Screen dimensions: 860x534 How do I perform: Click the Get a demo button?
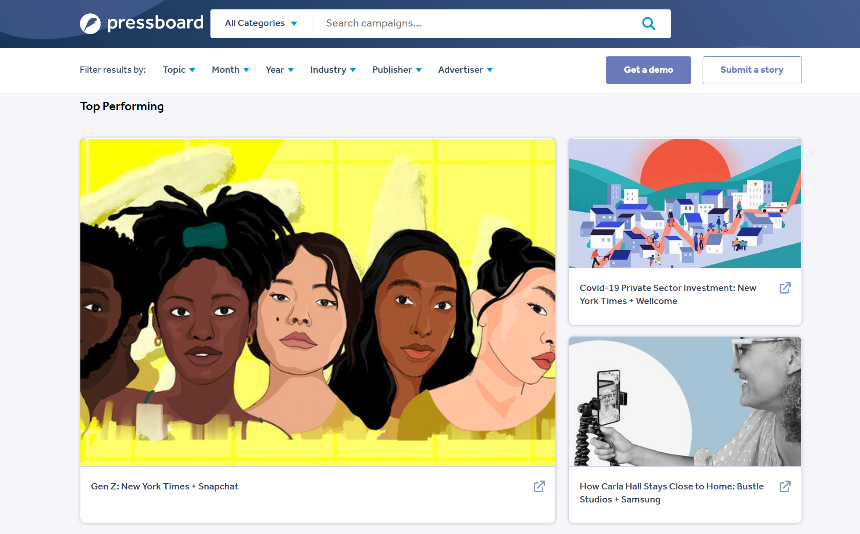pos(648,70)
